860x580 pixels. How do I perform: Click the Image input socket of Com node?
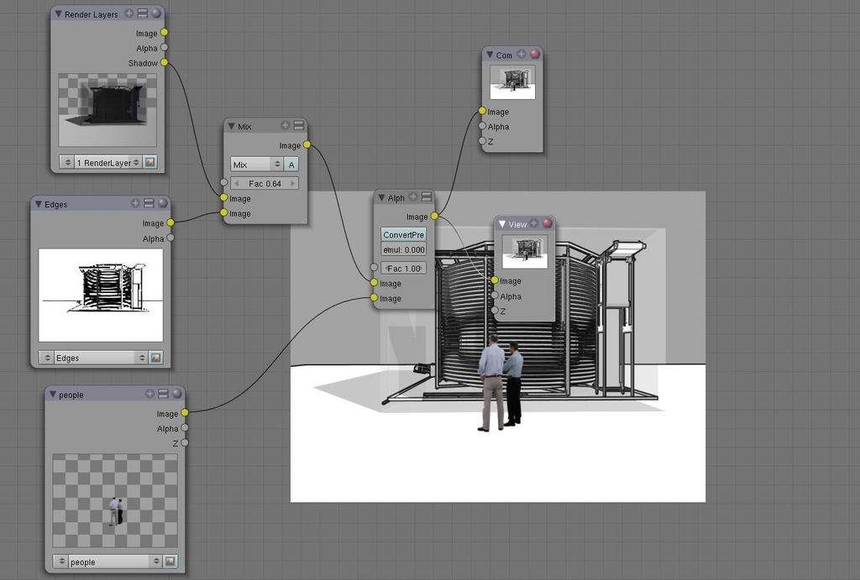tap(482, 111)
